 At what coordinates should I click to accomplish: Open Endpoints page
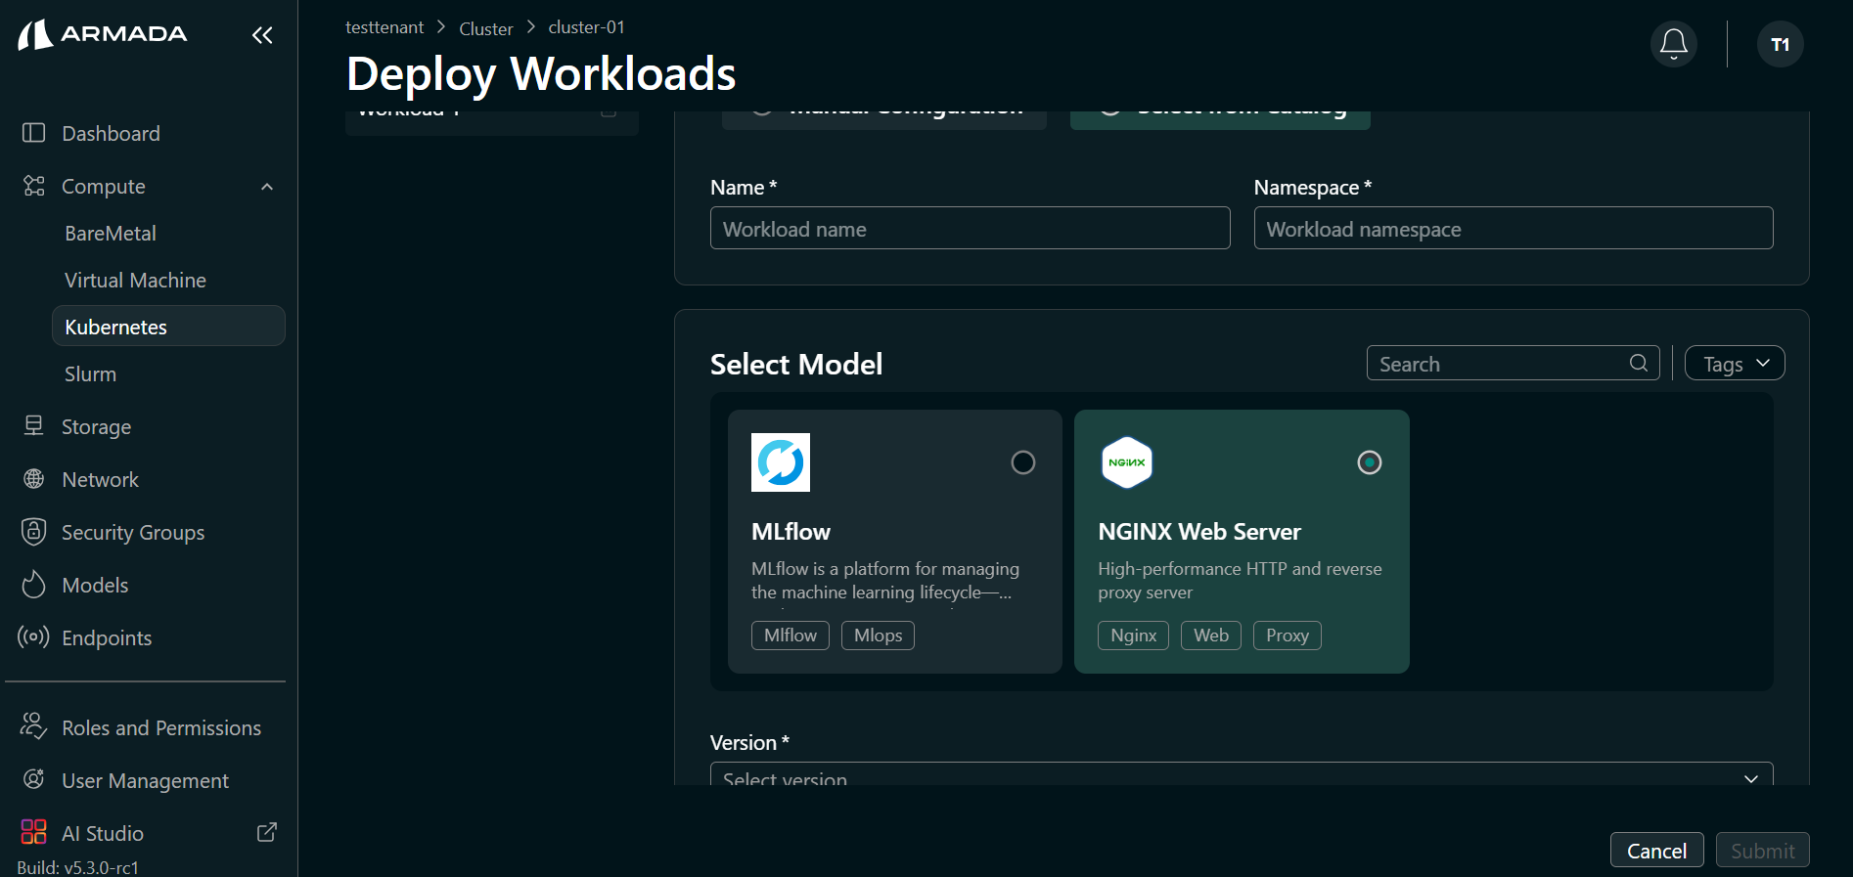[x=107, y=637]
